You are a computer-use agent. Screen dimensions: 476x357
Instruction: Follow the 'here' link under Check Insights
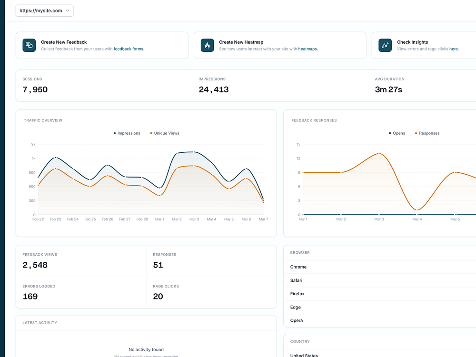click(x=454, y=49)
